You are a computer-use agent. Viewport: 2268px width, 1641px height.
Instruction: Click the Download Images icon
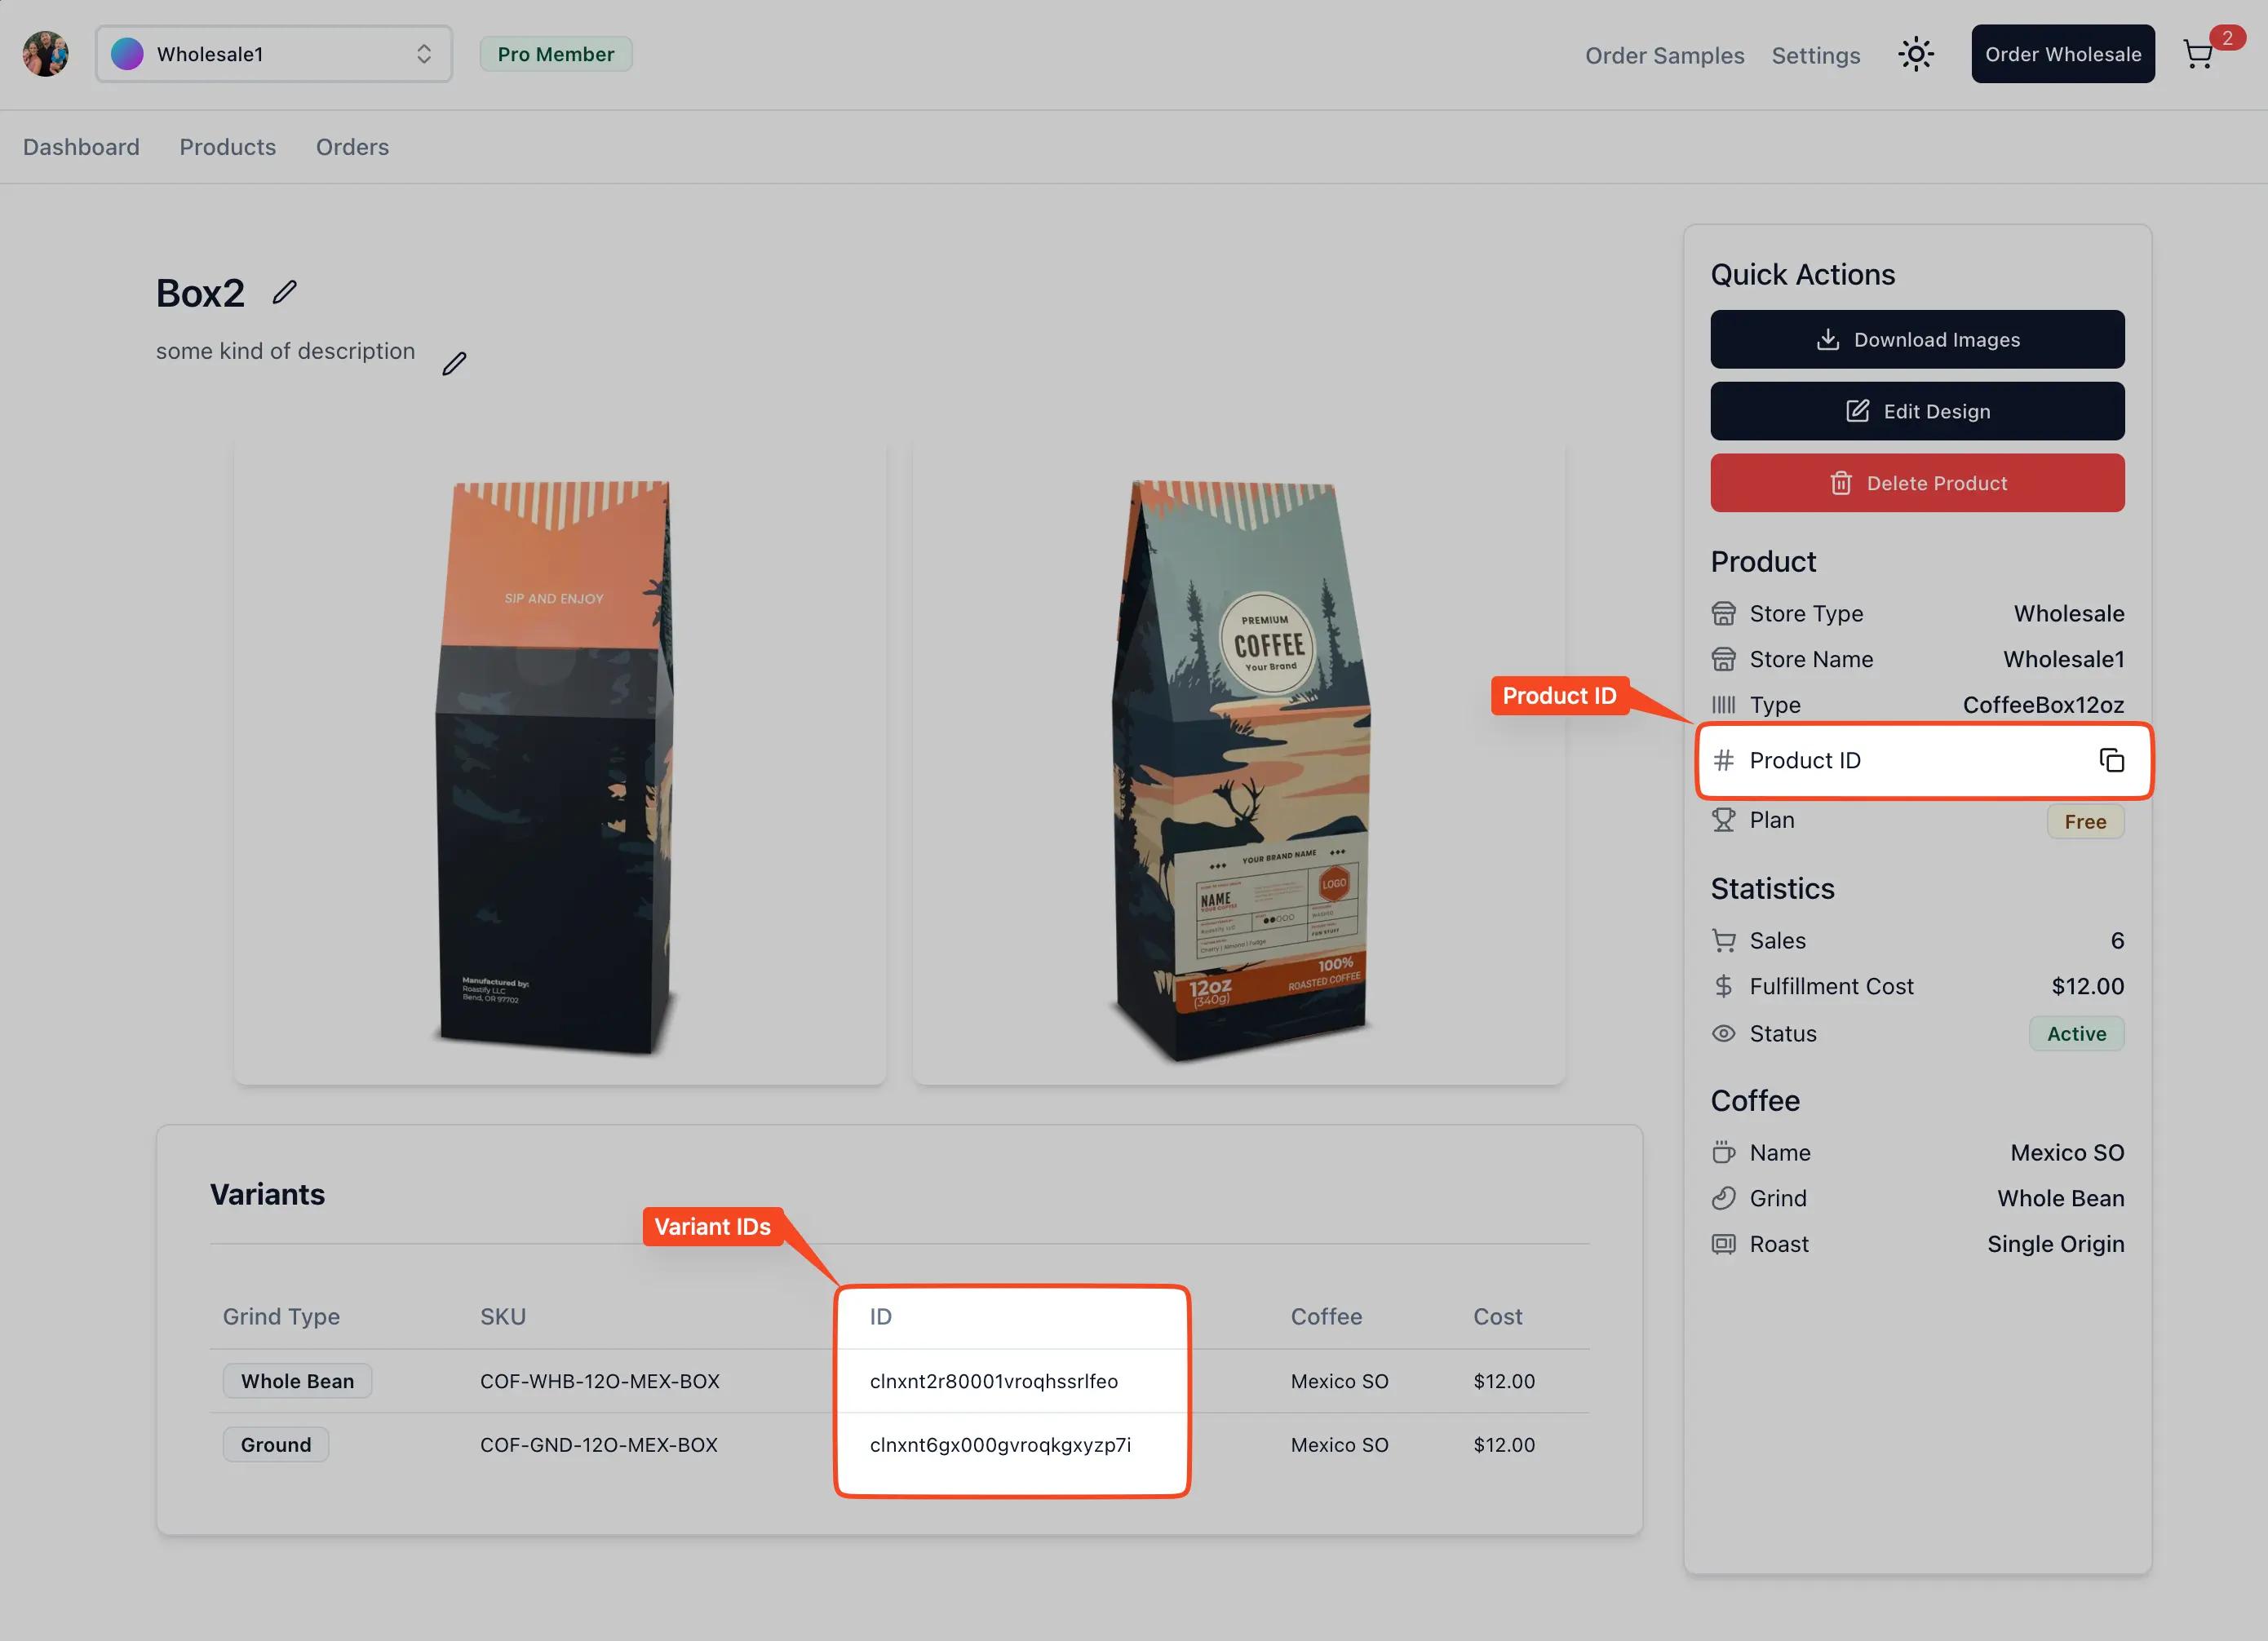(x=1826, y=338)
